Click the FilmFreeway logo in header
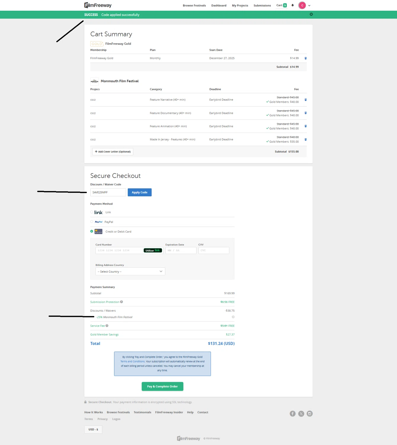Viewport: 397px width, 445px height. tap(98, 5)
